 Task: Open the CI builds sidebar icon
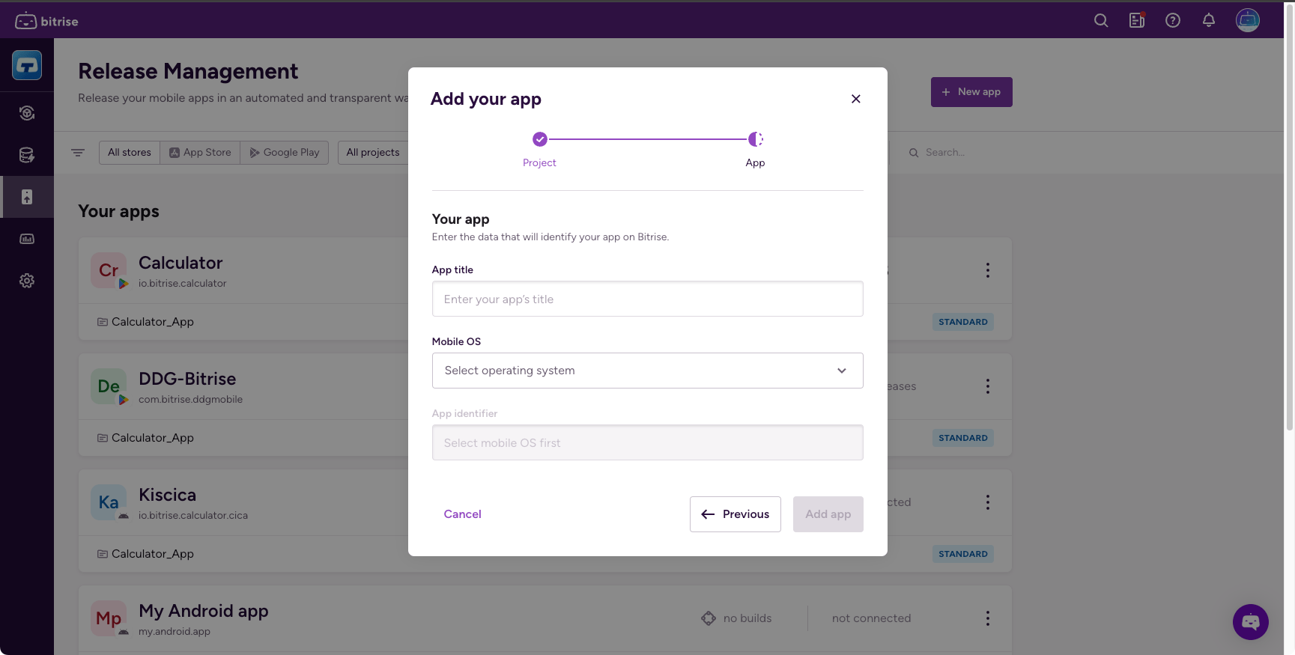coord(27,113)
